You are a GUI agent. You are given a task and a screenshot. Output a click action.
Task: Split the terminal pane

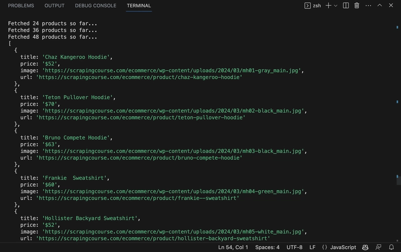346,6
